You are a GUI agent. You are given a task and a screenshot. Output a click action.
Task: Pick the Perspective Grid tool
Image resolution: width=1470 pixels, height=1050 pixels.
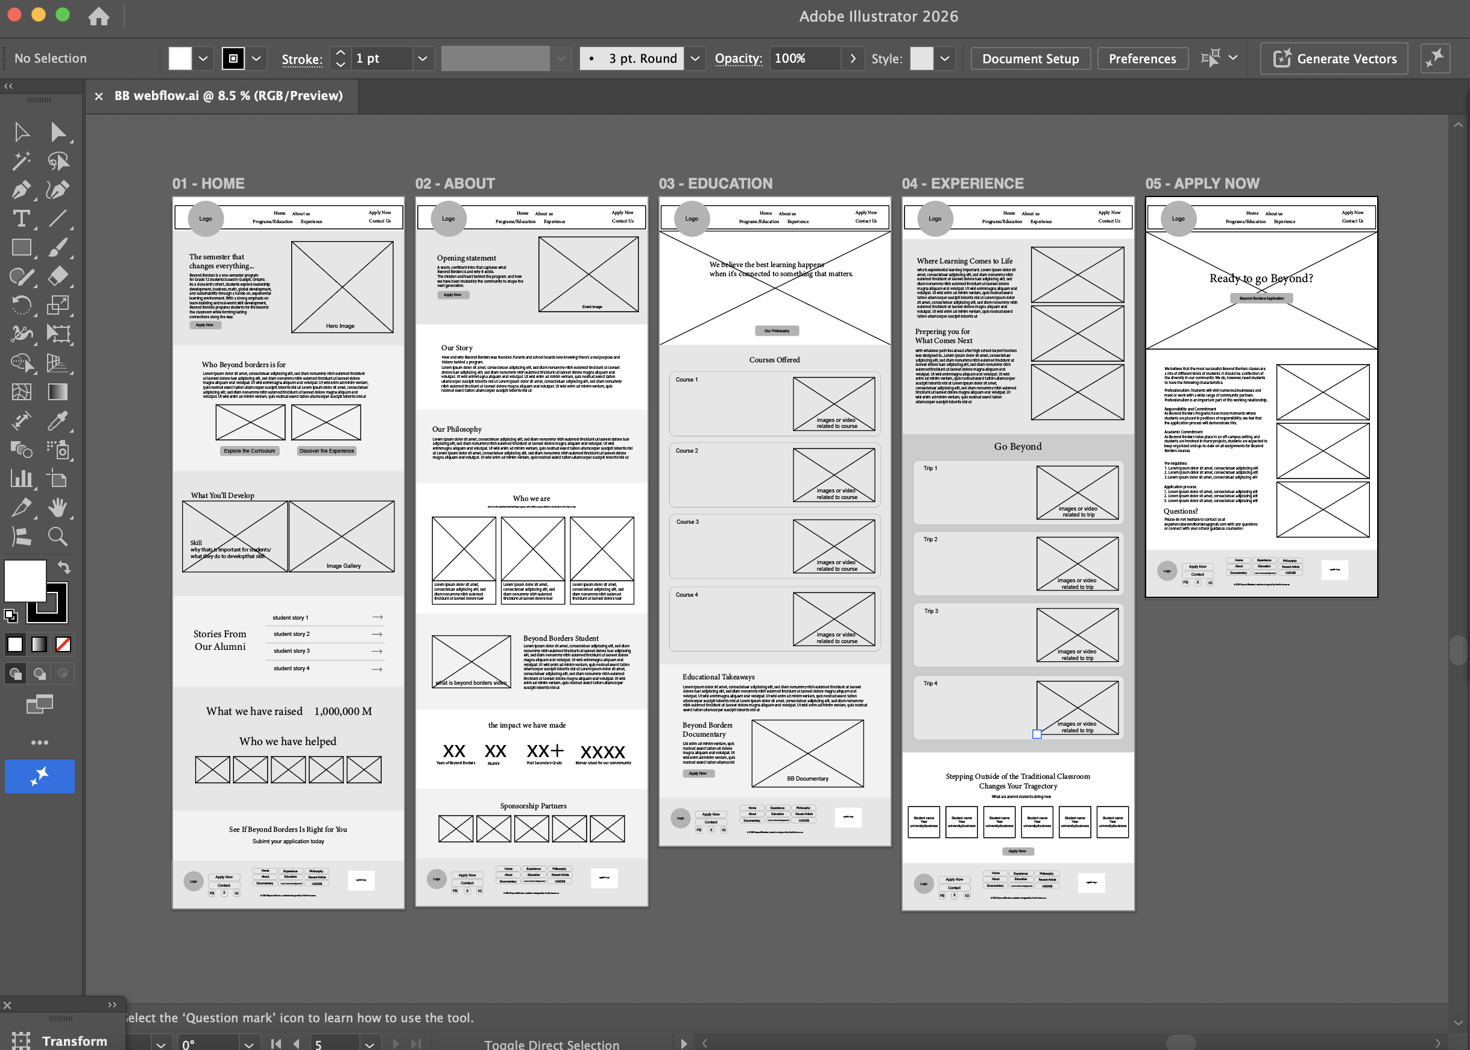pyautogui.click(x=58, y=363)
